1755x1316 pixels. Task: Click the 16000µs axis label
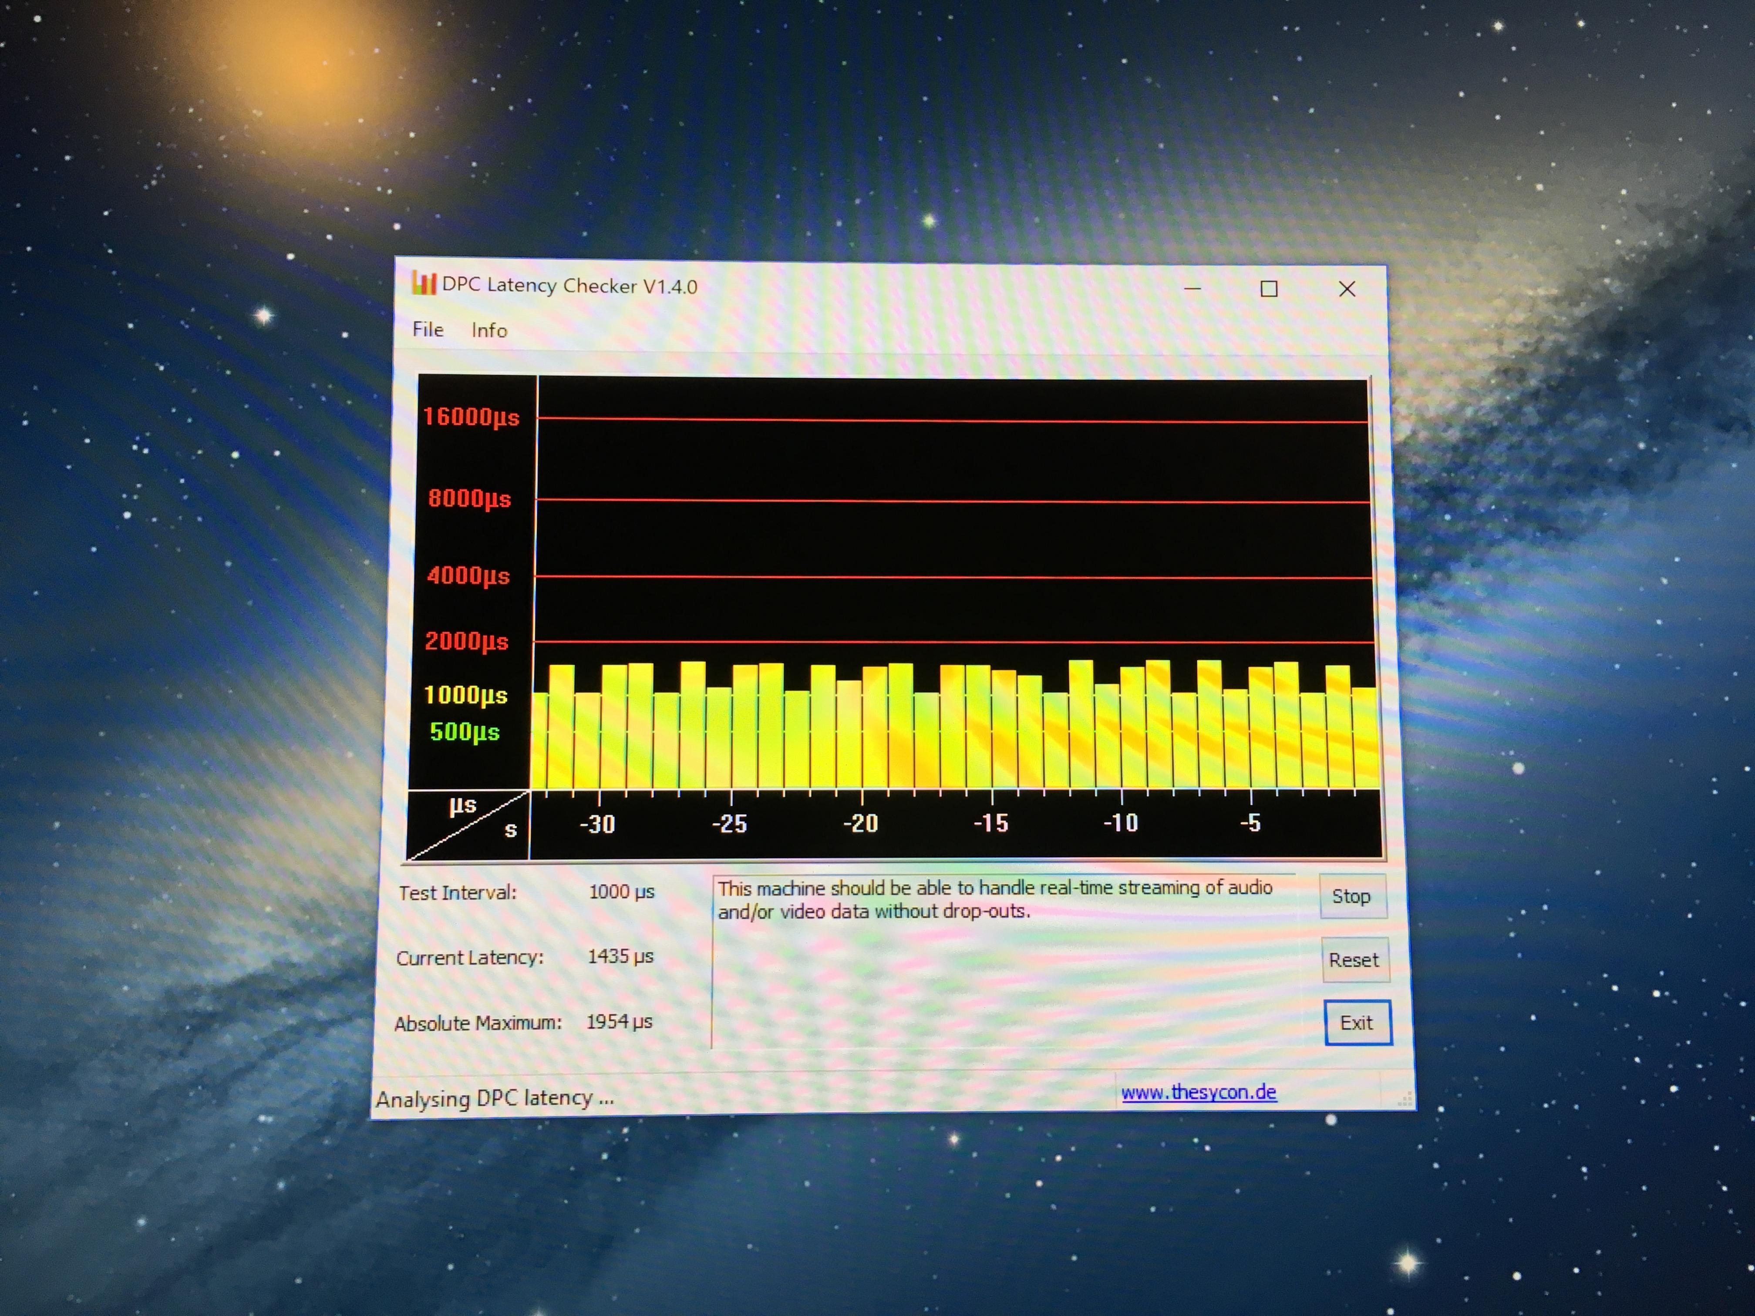471,417
